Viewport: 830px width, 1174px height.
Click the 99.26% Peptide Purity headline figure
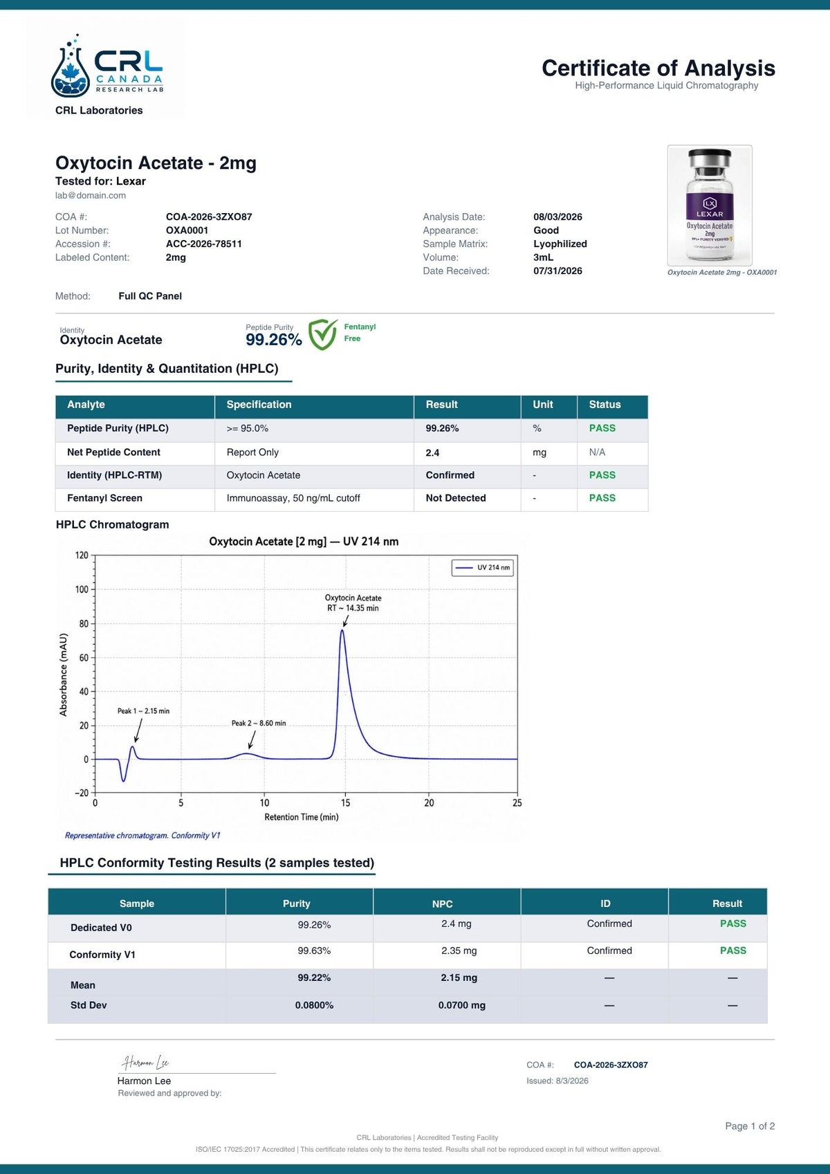pos(274,340)
